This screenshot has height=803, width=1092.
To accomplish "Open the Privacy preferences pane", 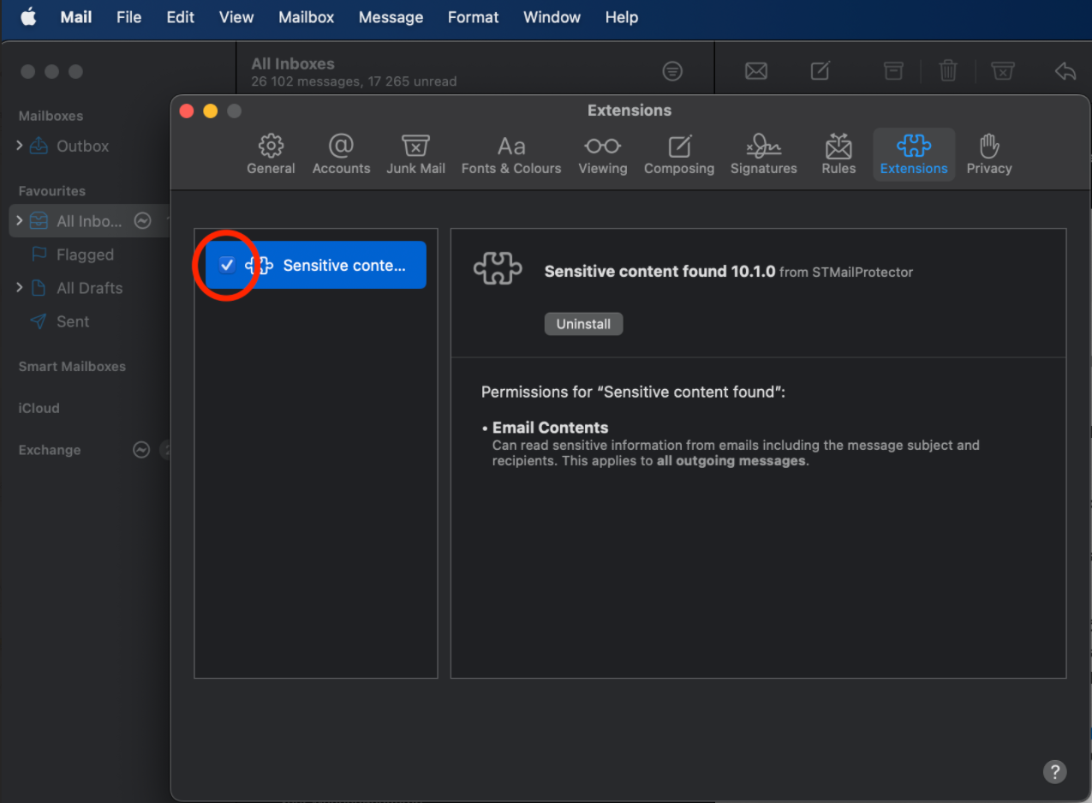I will 989,155.
